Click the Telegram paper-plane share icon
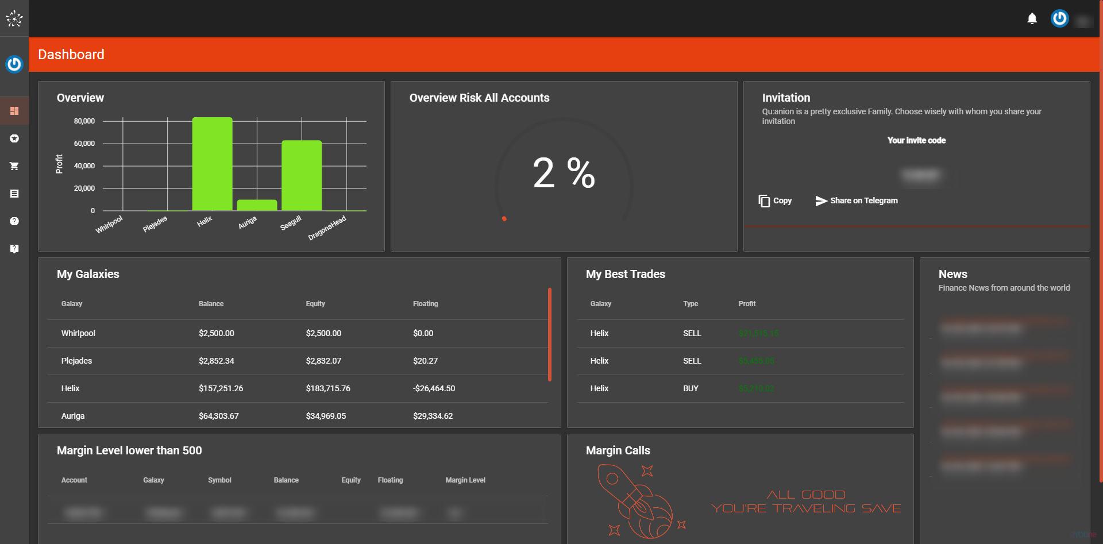Viewport: 1103px width, 544px height. click(x=821, y=200)
